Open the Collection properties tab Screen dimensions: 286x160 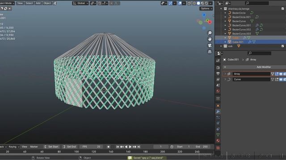pyautogui.click(x=218, y=99)
